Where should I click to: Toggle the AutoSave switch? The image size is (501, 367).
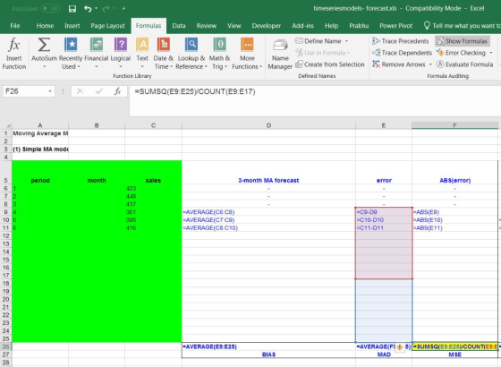(50, 9)
